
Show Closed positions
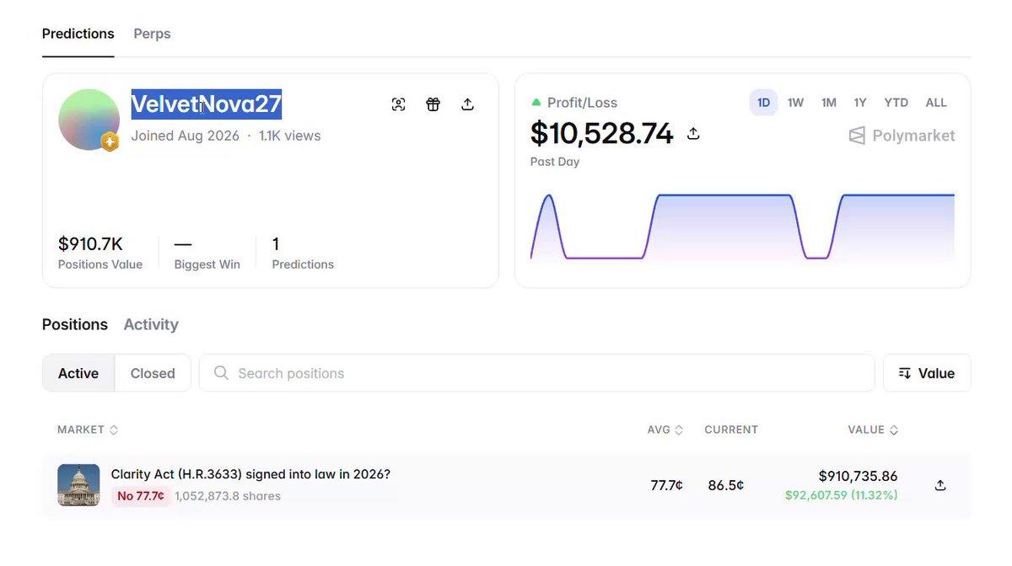[153, 373]
